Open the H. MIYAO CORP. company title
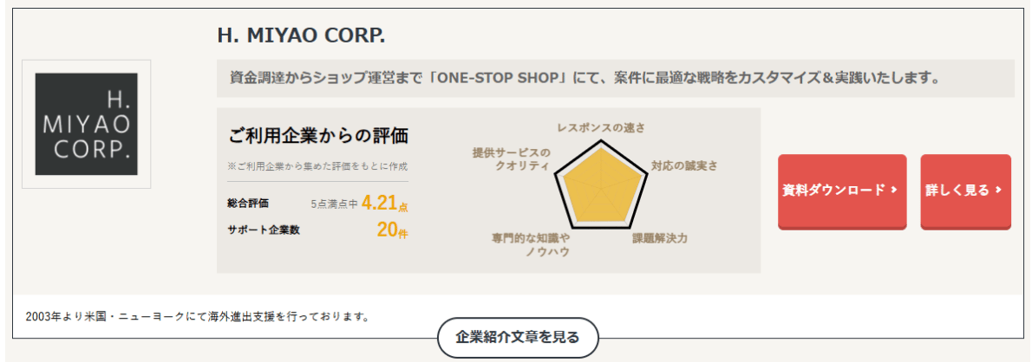 pyautogui.click(x=301, y=36)
